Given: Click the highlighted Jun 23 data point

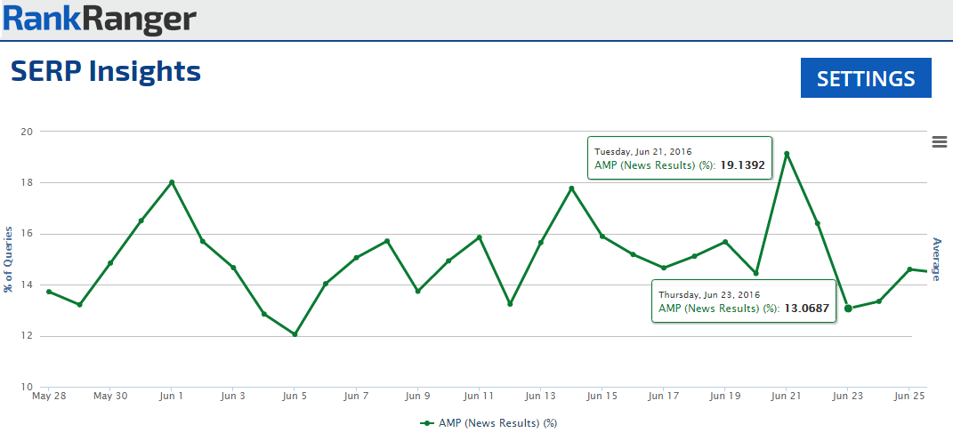Looking at the screenshot, I should (848, 309).
